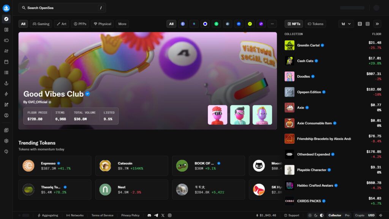Switch to light theme sun icon
This screenshot has height=219, width=389.
[310, 215]
